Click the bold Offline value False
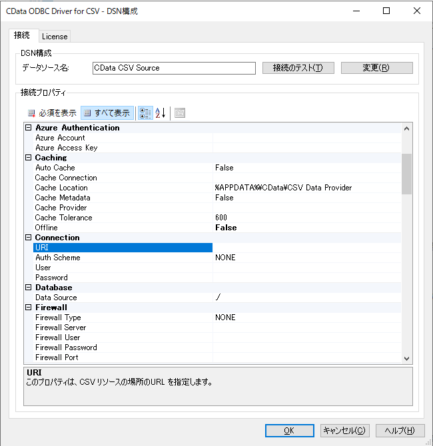 pyautogui.click(x=226, y=228)
